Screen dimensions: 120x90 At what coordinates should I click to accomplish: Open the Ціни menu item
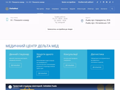pyautogui.click(x=97, y=9)
